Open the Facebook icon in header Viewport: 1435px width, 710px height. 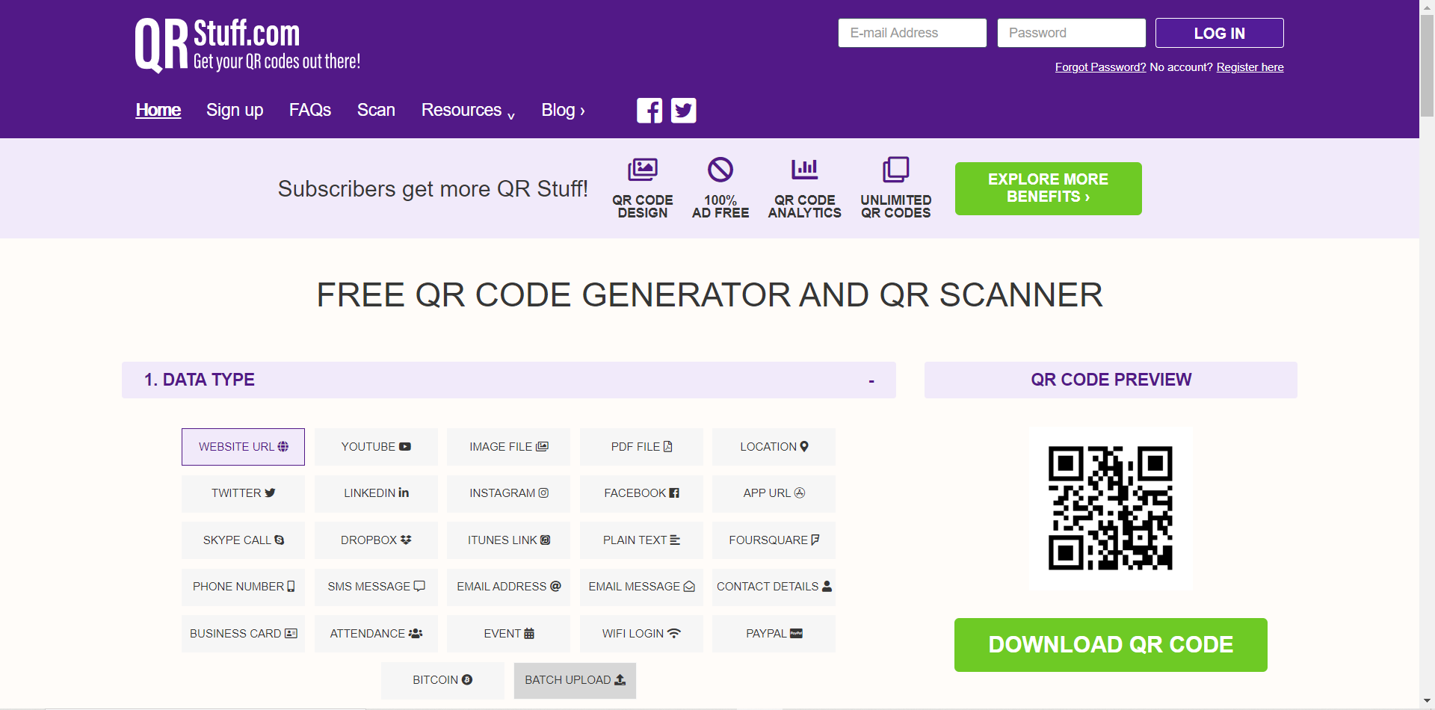(649, 111)
